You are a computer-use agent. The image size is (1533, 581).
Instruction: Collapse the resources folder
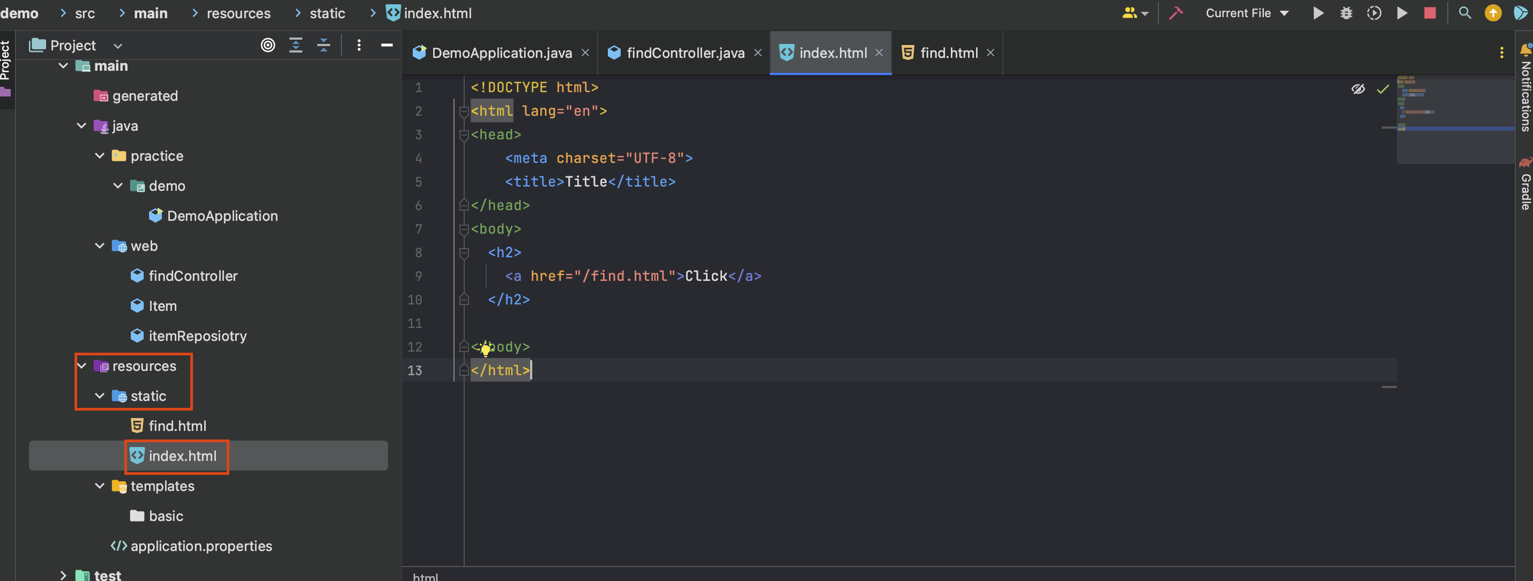click(81, 366)
